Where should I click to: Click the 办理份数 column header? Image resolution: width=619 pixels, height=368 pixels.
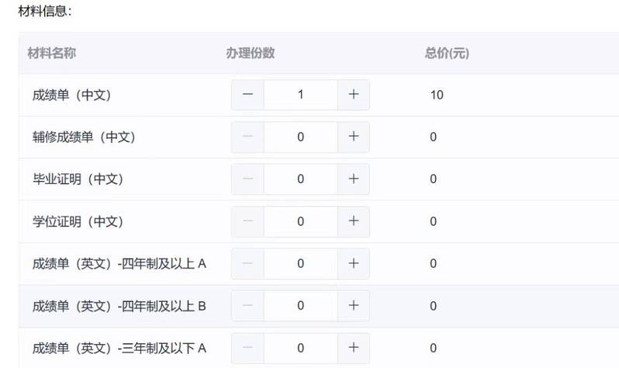tap(251, 54)
